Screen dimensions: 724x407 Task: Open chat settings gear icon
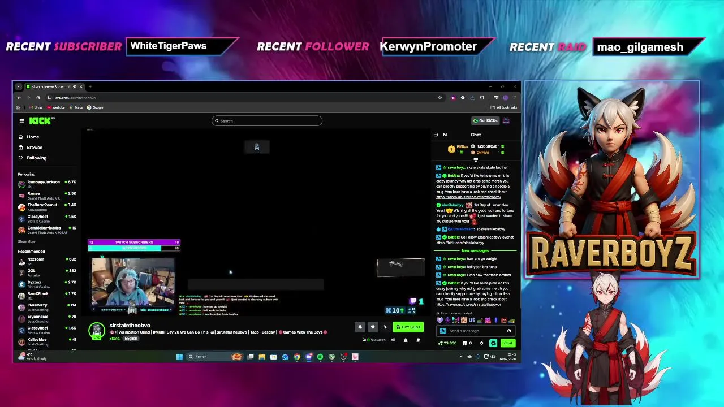pyautogui.click(x=482, y=343)
